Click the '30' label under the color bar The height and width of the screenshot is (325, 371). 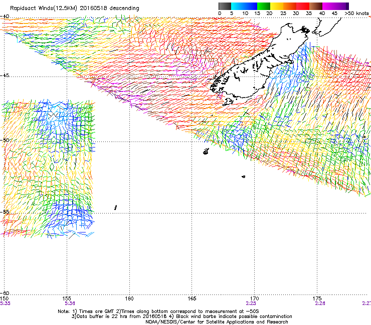click(x=296, y=13)
